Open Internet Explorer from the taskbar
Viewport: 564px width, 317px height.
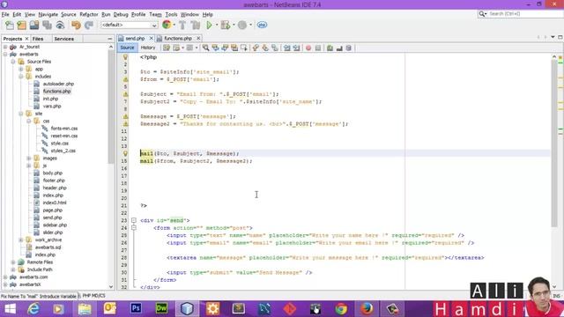33,308
